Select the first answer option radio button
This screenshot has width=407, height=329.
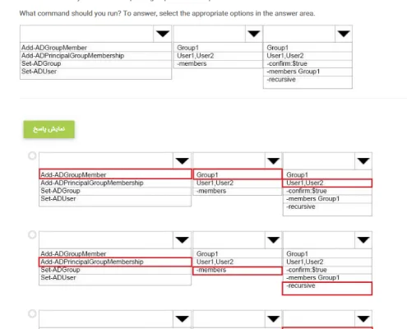click(32, 155)
